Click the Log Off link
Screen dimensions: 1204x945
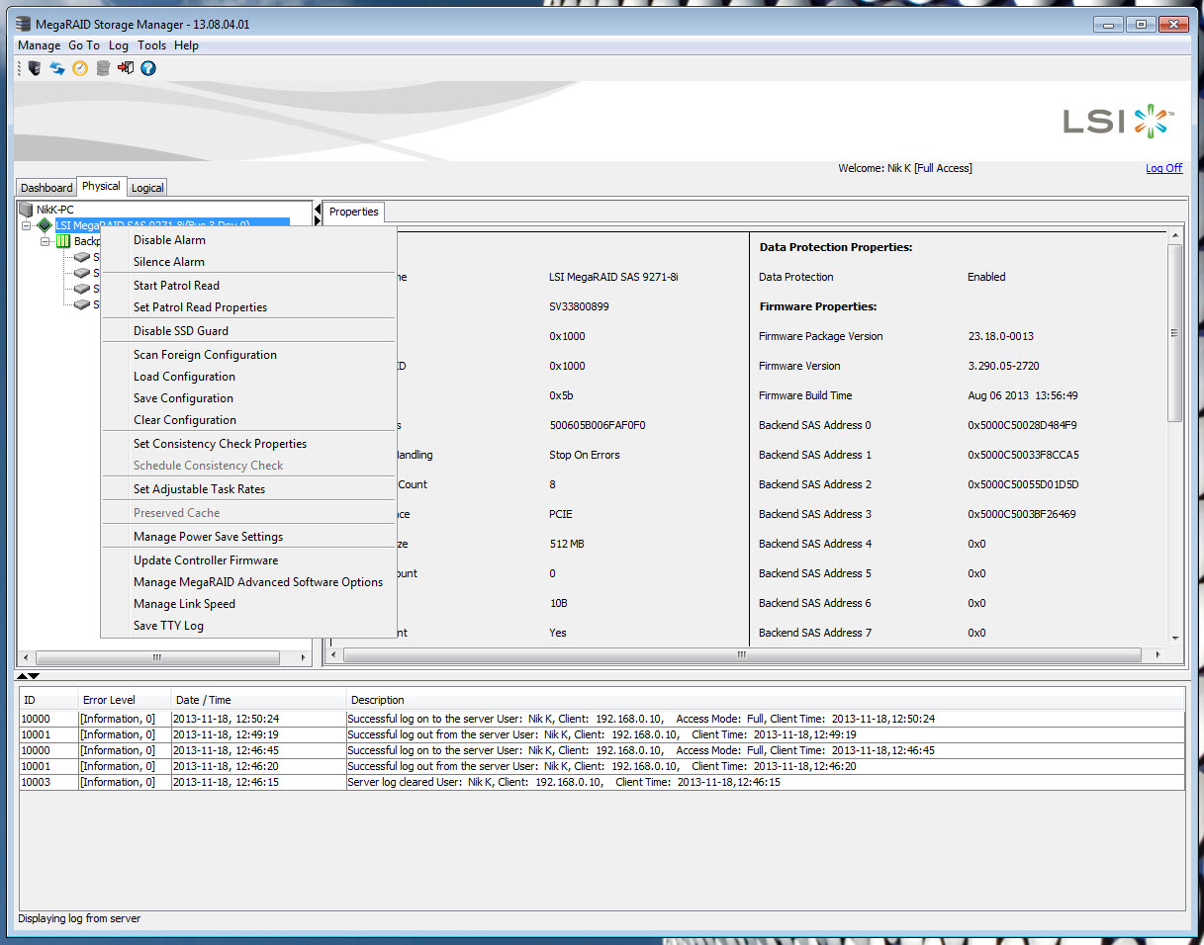pyautogui.click(x=1163, y=168)
